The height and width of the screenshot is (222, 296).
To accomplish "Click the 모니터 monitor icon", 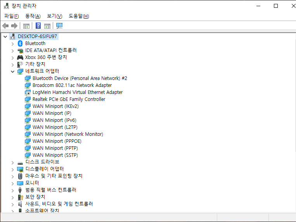I will point(20,183).
